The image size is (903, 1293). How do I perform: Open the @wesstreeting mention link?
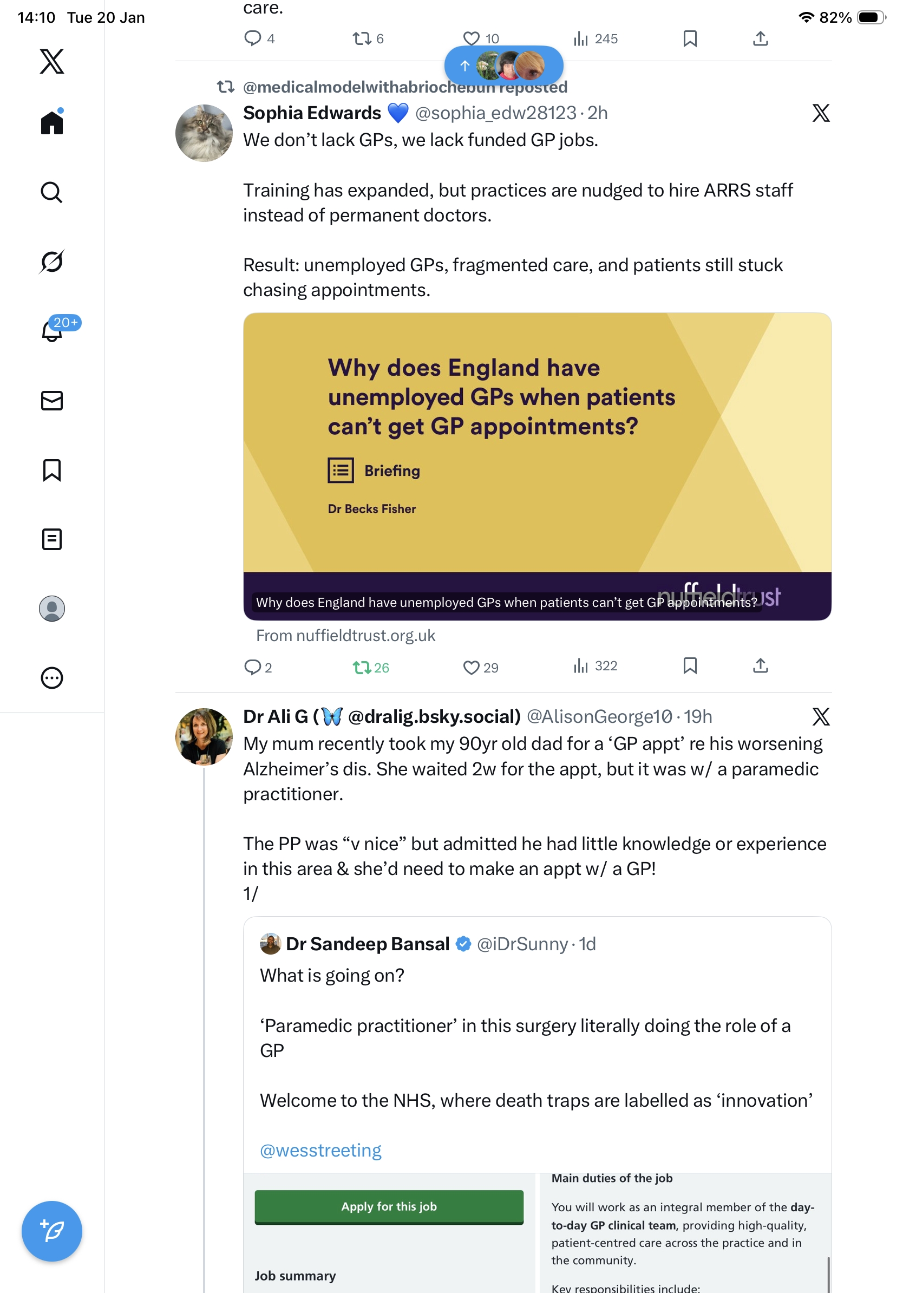coord(320,1150)
